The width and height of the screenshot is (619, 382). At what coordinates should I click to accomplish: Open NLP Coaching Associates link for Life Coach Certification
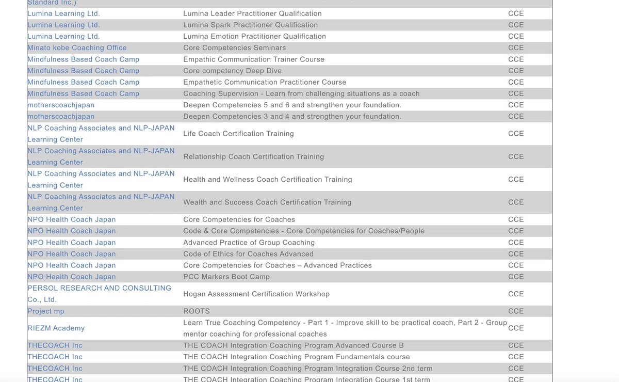click(101, 134)
